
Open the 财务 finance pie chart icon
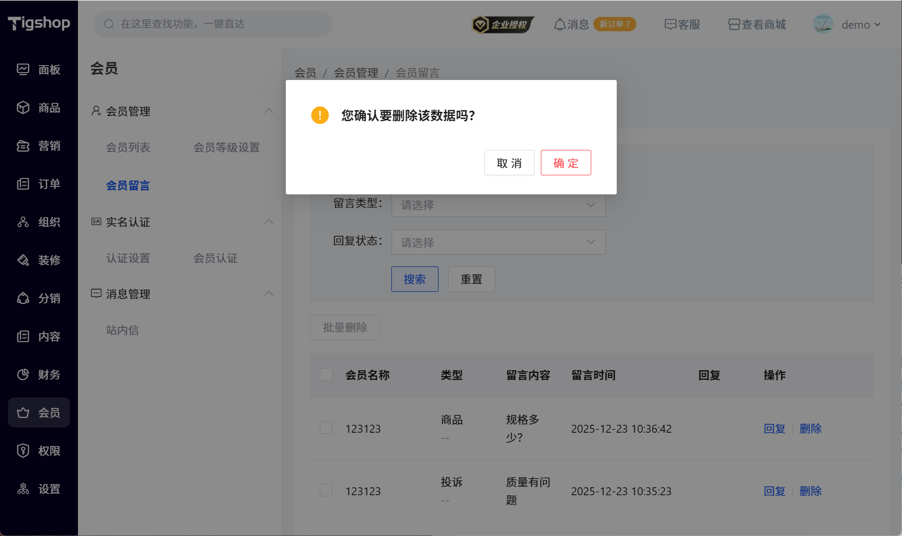pos(23,374)
